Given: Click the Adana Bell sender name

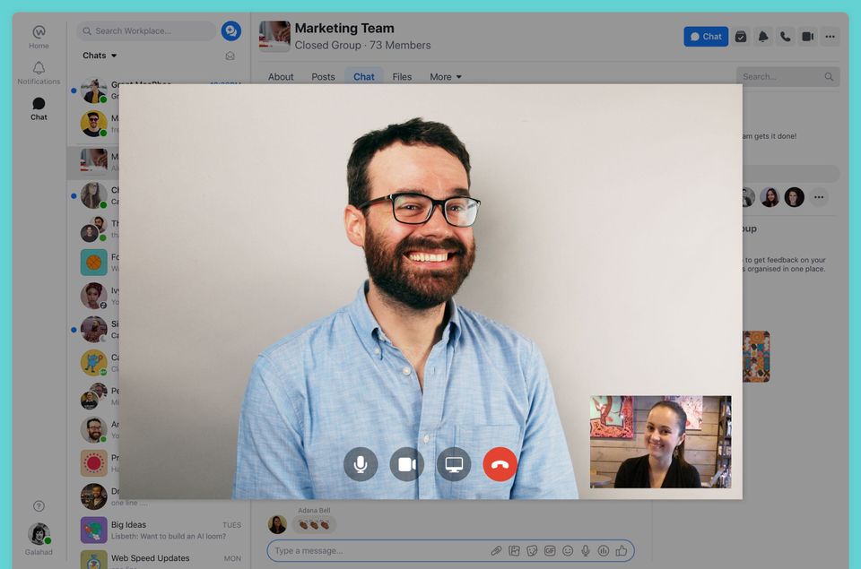Looking at the screenshot, I should click(314, 510).
